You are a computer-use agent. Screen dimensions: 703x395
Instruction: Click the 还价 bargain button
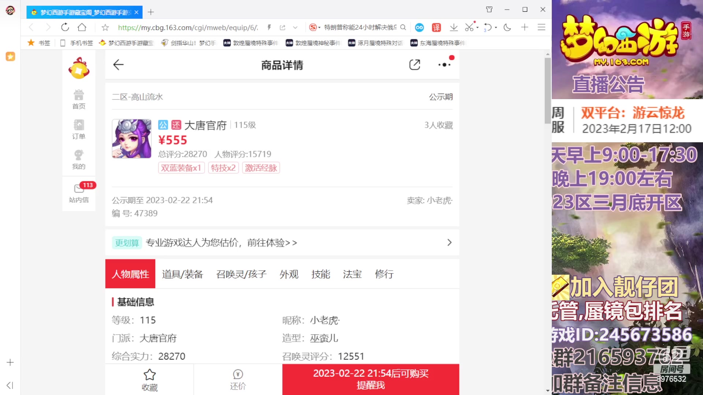pos(238,380)
